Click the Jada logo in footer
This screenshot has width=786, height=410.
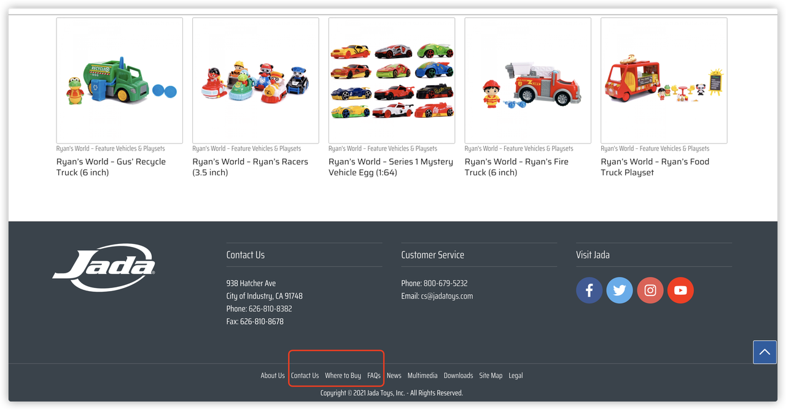click(x=104, y=267)
